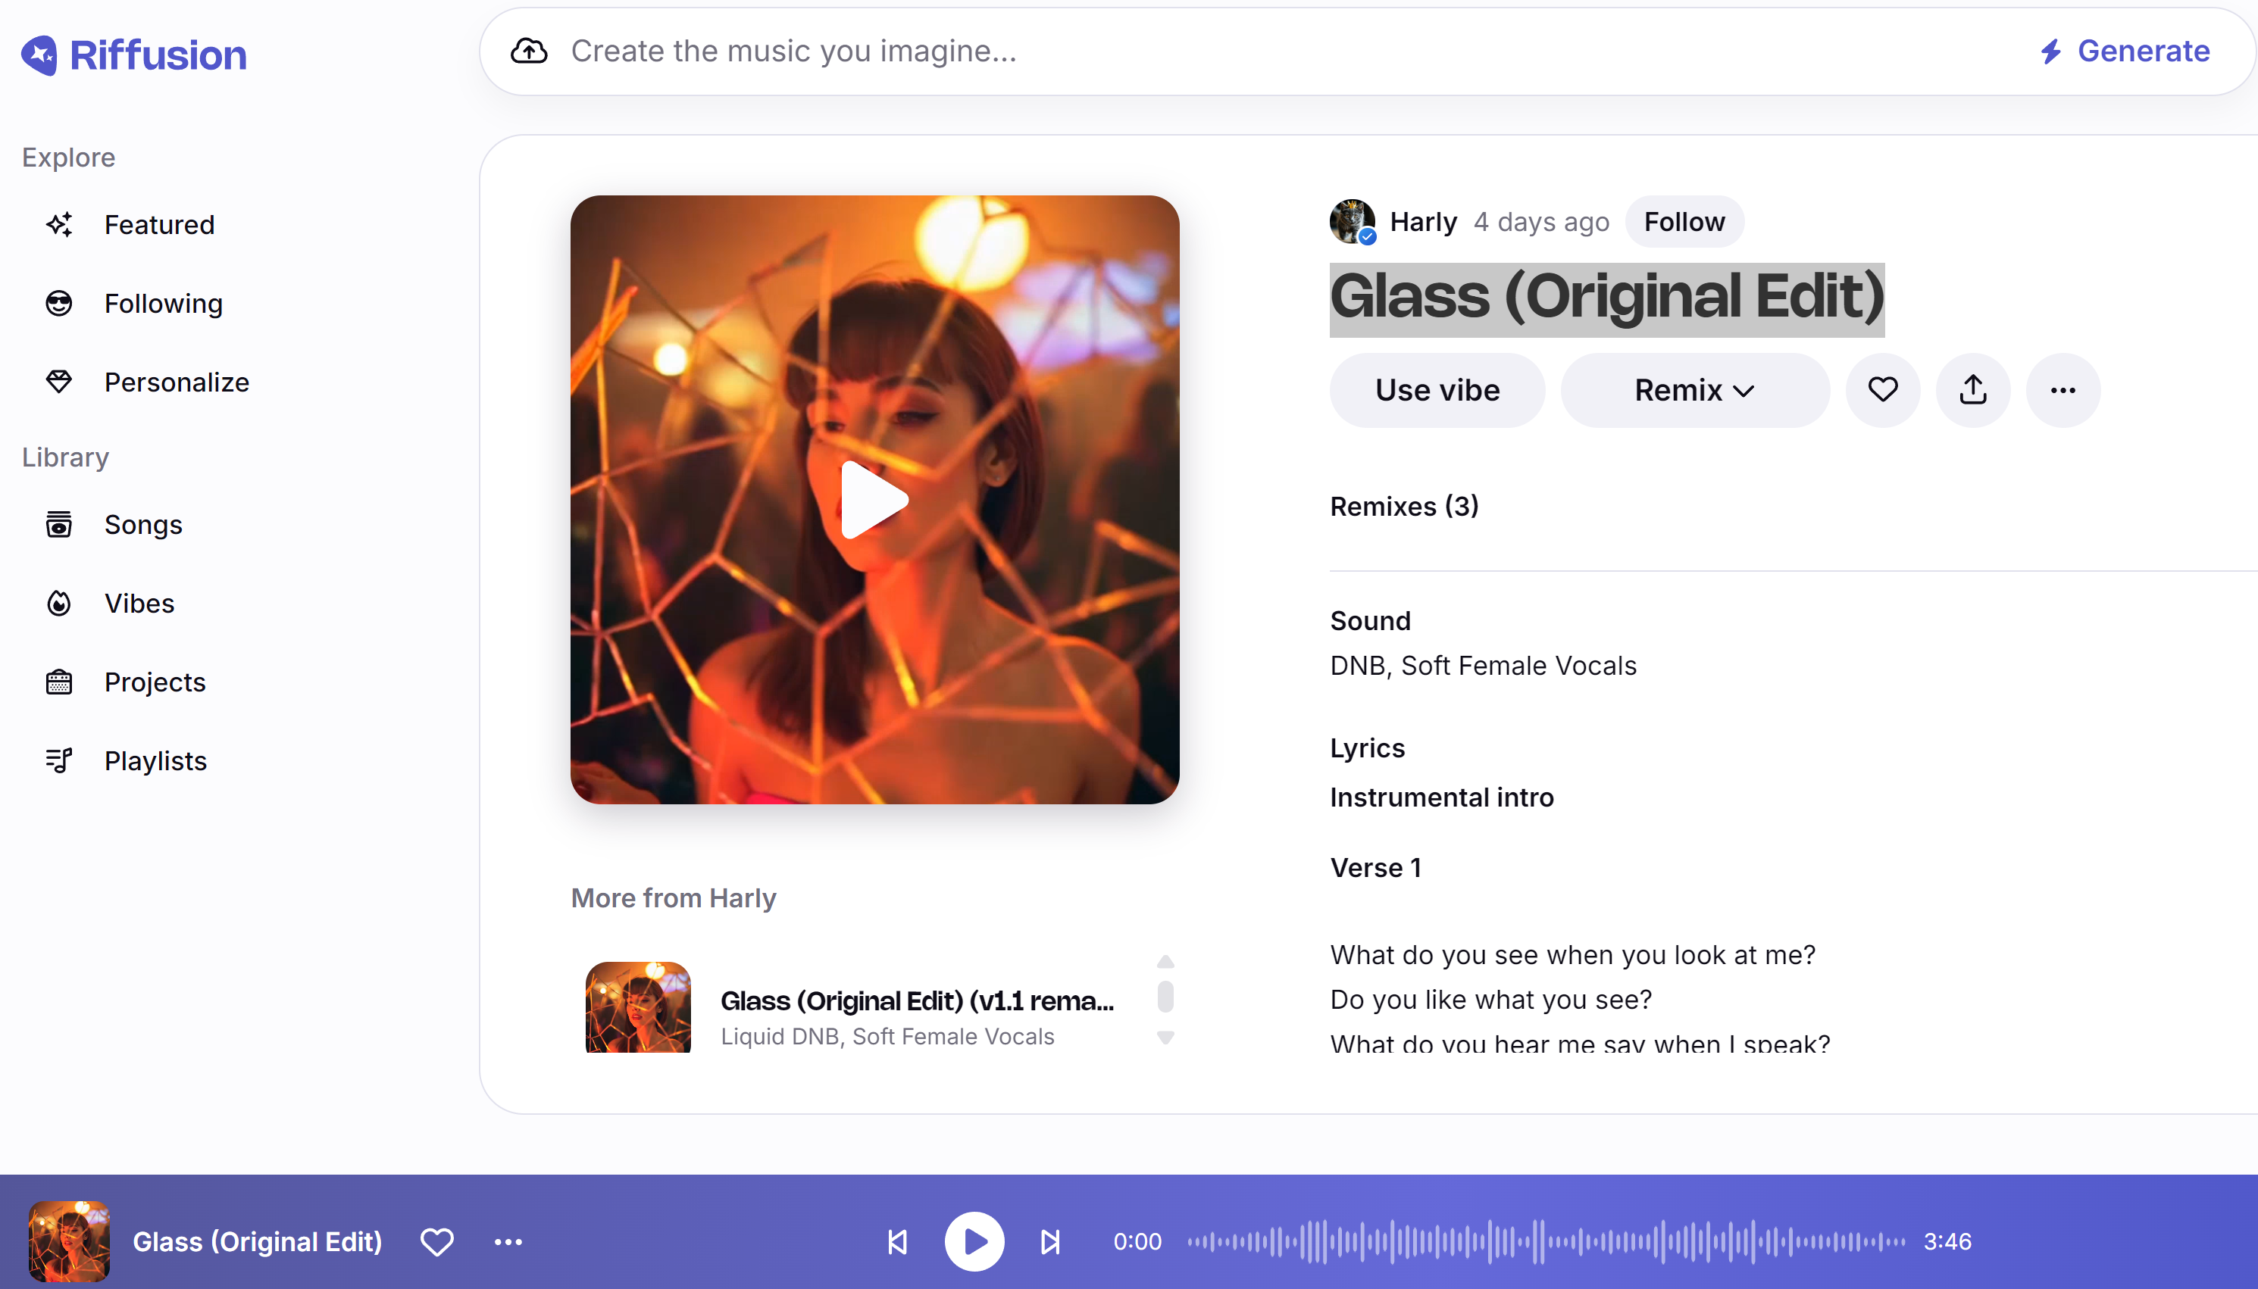
Task: Click the lyric 'Do you like what you see?'
Action: coord(1491,1000)
